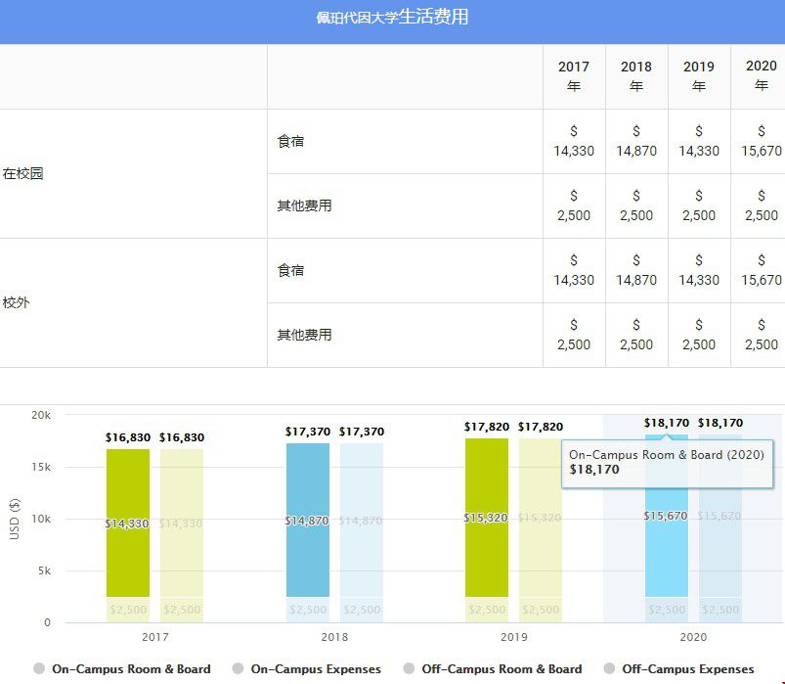Click the On-Campus Room & Board (2020) tooltip
Screen dimensions: 785x684
click(x=668, y=463)
